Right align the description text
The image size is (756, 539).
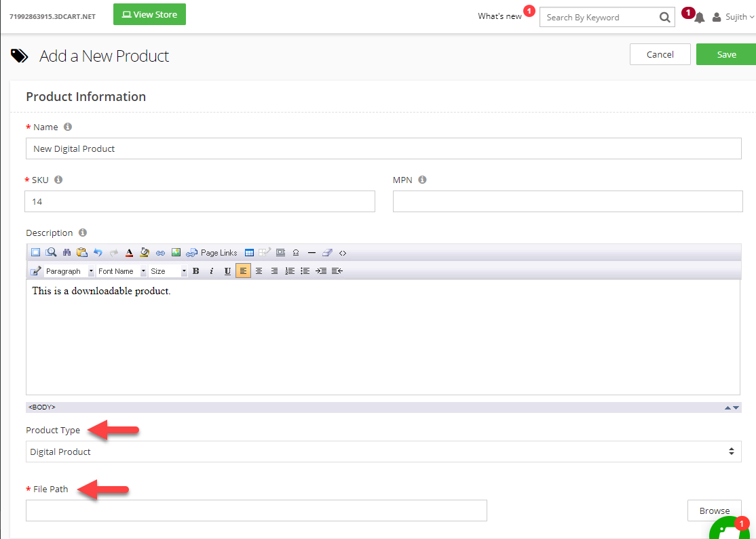click(274, 271)
